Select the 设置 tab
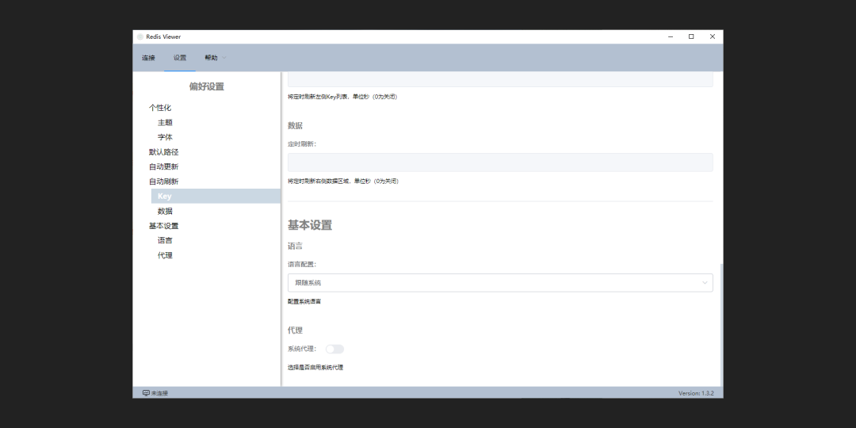Screen dimensions: 856x428 coord(180,58)
